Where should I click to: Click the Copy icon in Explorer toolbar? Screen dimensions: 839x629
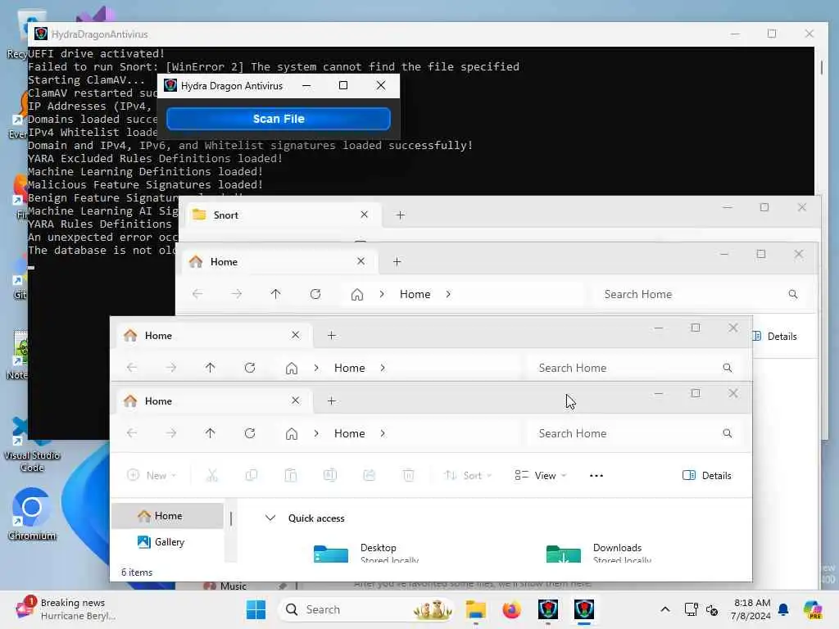pyautogui.click(x=251, y=476)
